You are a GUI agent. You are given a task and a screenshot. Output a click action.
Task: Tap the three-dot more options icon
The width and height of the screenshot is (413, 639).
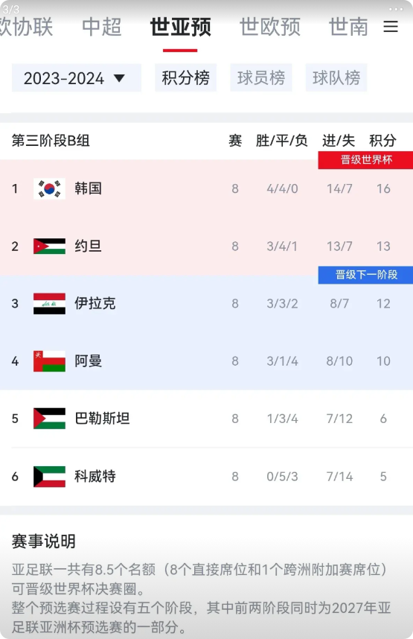(x=395, y=9)
